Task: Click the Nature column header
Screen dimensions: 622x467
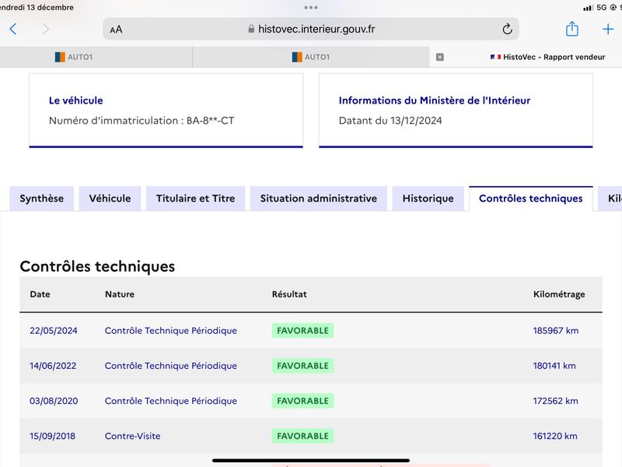Action: [120, 294]
